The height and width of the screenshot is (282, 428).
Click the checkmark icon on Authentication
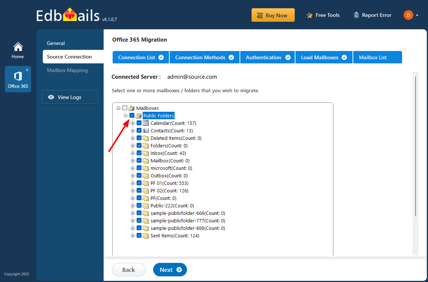[x=288, y=57]
